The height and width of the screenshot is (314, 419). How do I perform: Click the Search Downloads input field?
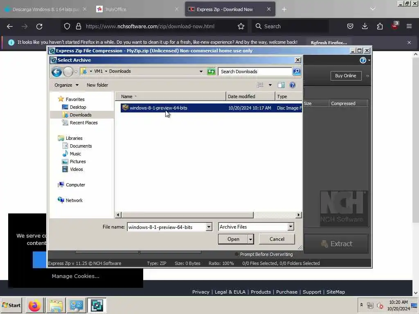(255, 71)
